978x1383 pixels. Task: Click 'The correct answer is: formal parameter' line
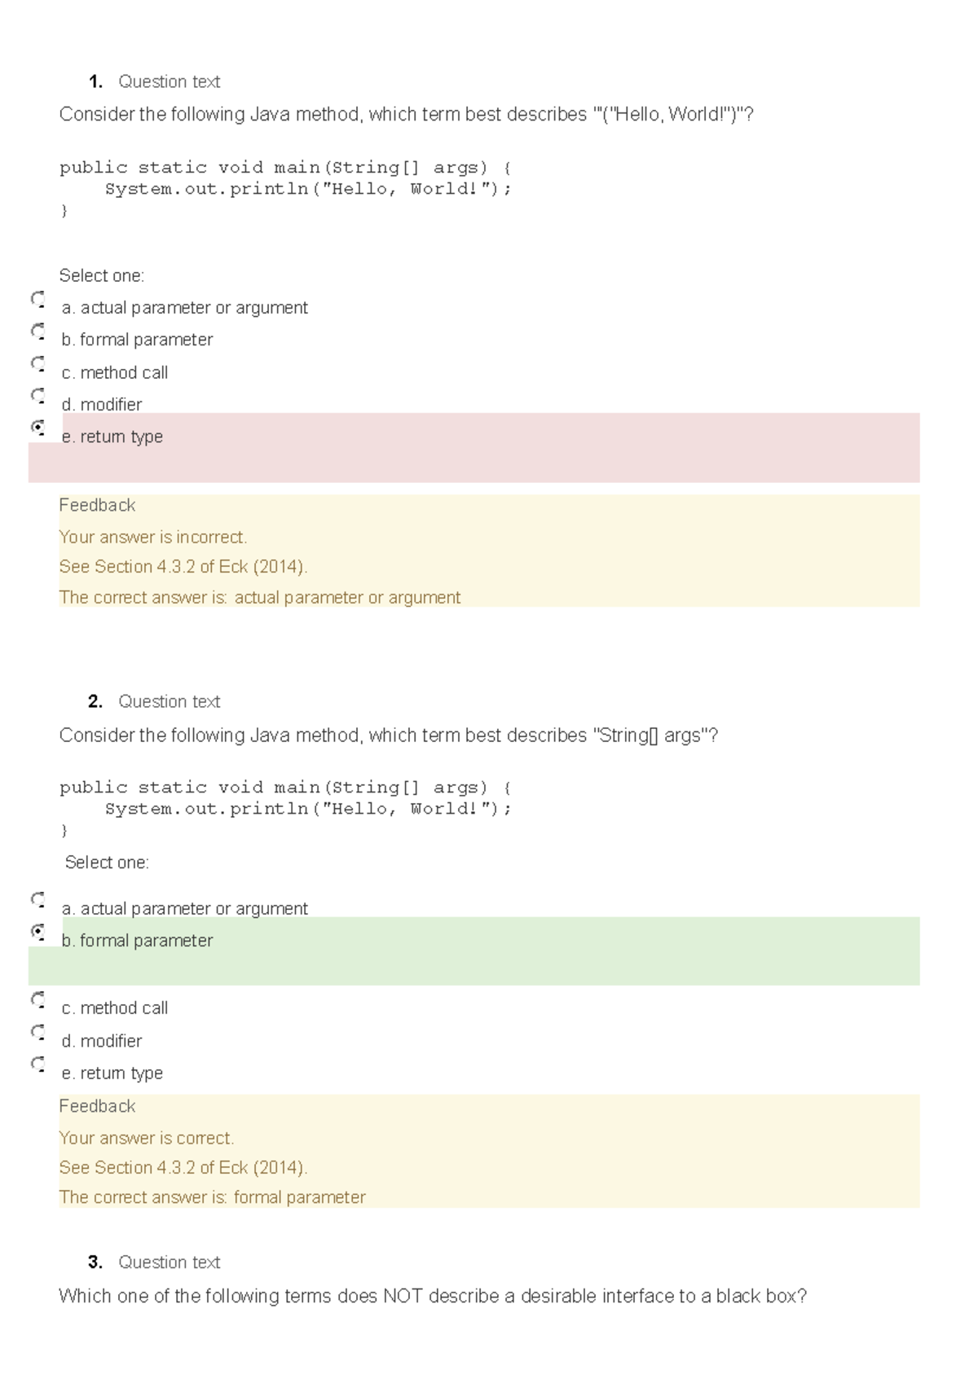point(212,1197)
